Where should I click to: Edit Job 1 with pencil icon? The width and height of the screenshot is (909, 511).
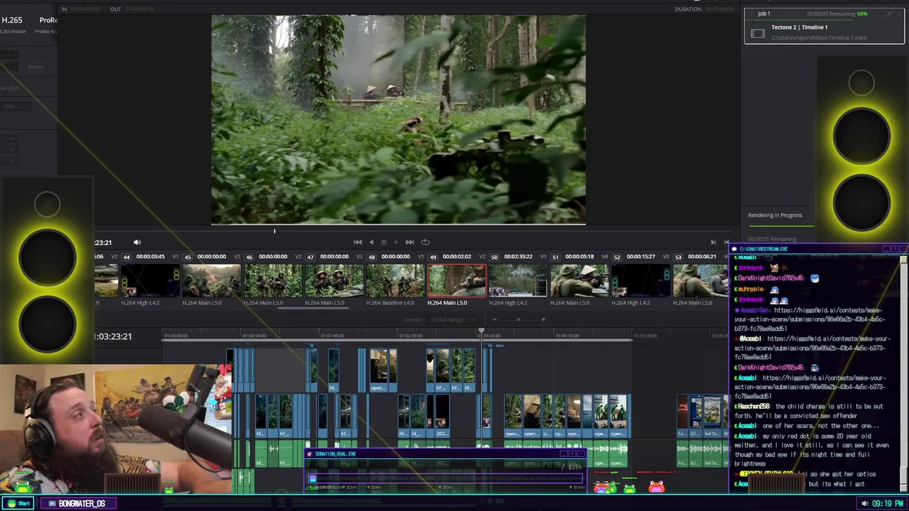click(888, 13)
